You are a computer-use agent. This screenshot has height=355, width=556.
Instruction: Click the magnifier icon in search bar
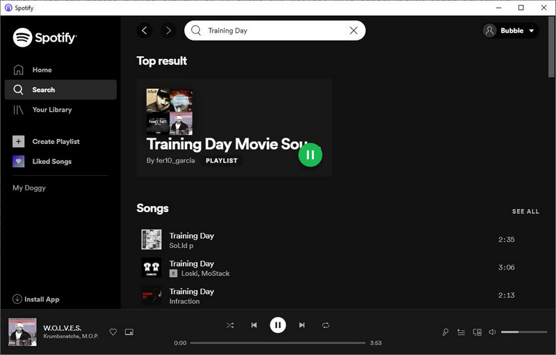196,31
